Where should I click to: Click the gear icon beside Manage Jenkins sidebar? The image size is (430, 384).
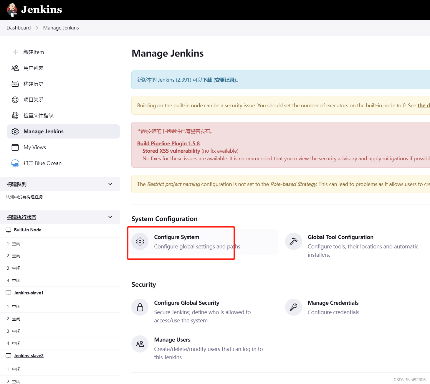(x=15, y=131)
